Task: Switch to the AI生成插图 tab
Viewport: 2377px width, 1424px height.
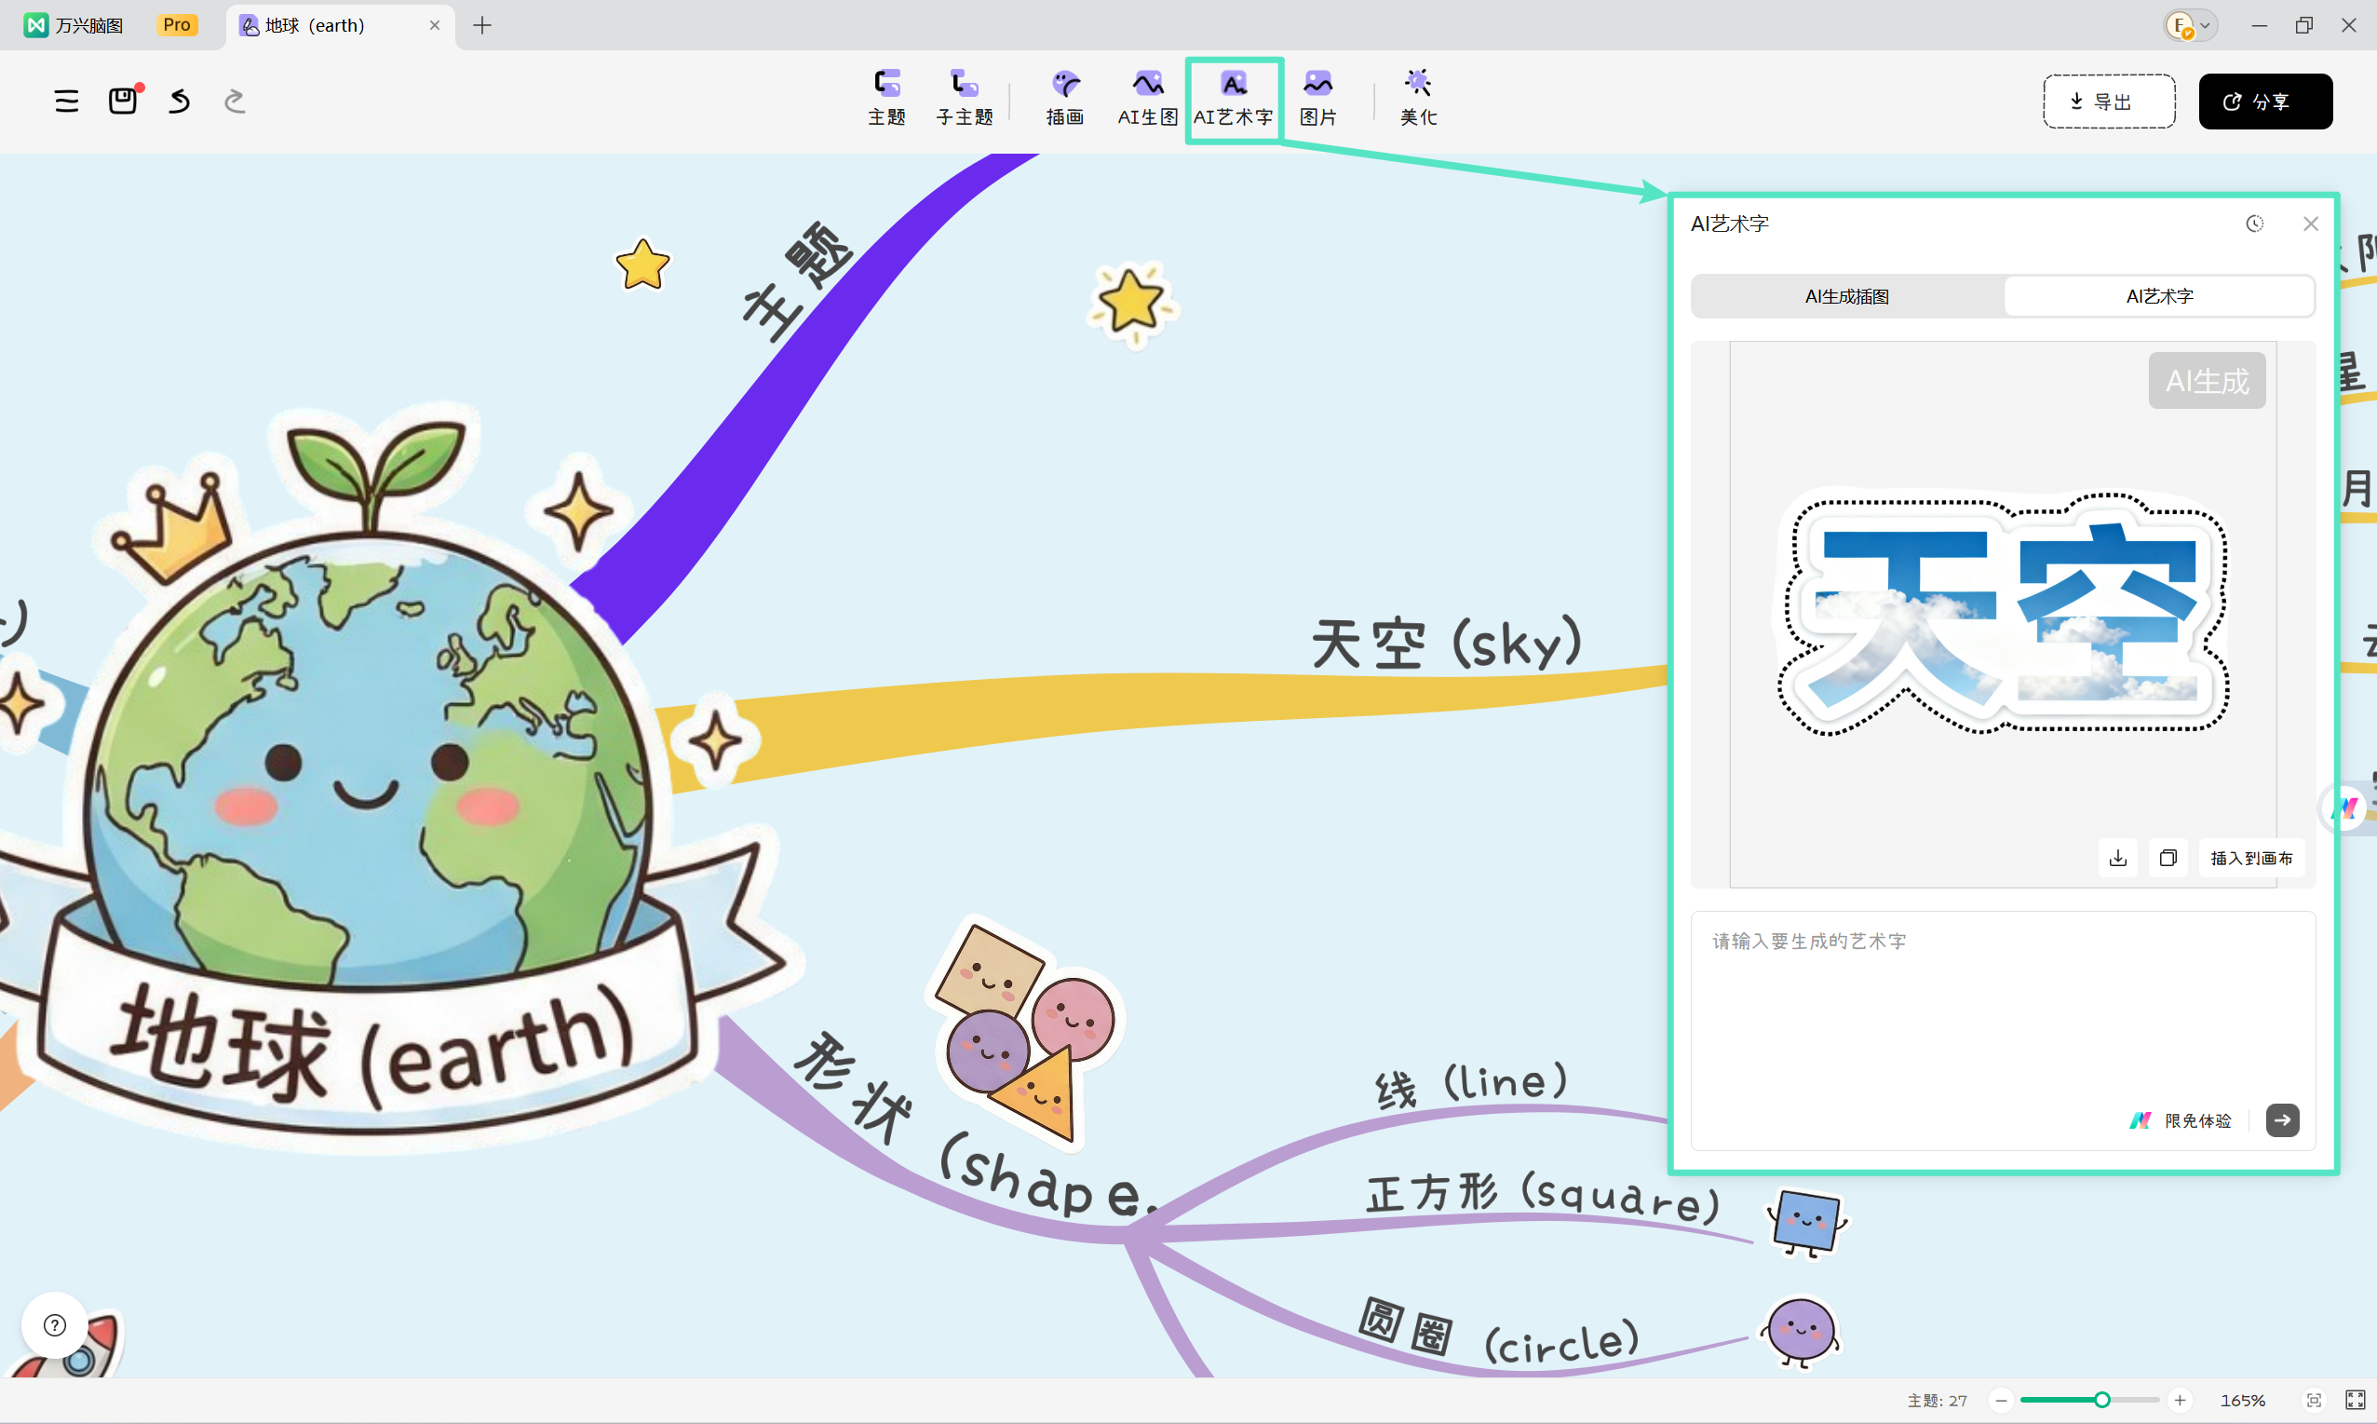Action: click(1846, 296)
